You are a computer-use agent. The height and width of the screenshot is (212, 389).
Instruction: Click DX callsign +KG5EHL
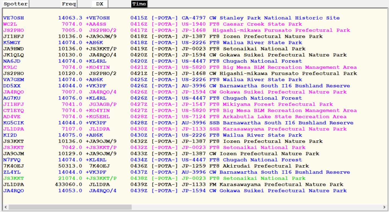(98, 117)
